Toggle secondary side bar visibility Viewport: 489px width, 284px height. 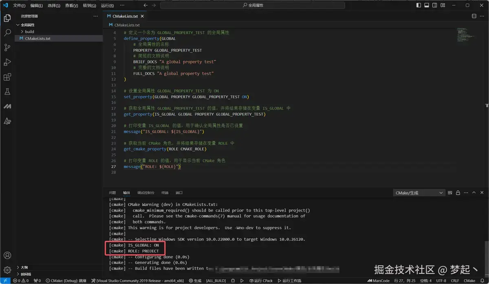(x=435, y=5)
